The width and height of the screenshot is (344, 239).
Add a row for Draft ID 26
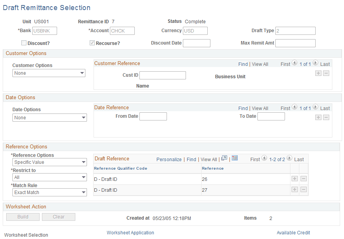pyautogui.click(x=295, y=179)
